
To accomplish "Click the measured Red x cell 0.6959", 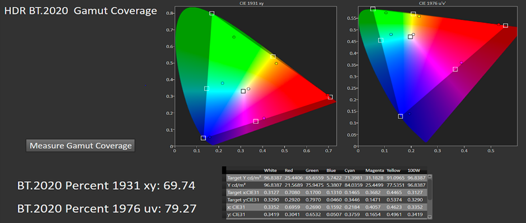I will coord(292,207).
